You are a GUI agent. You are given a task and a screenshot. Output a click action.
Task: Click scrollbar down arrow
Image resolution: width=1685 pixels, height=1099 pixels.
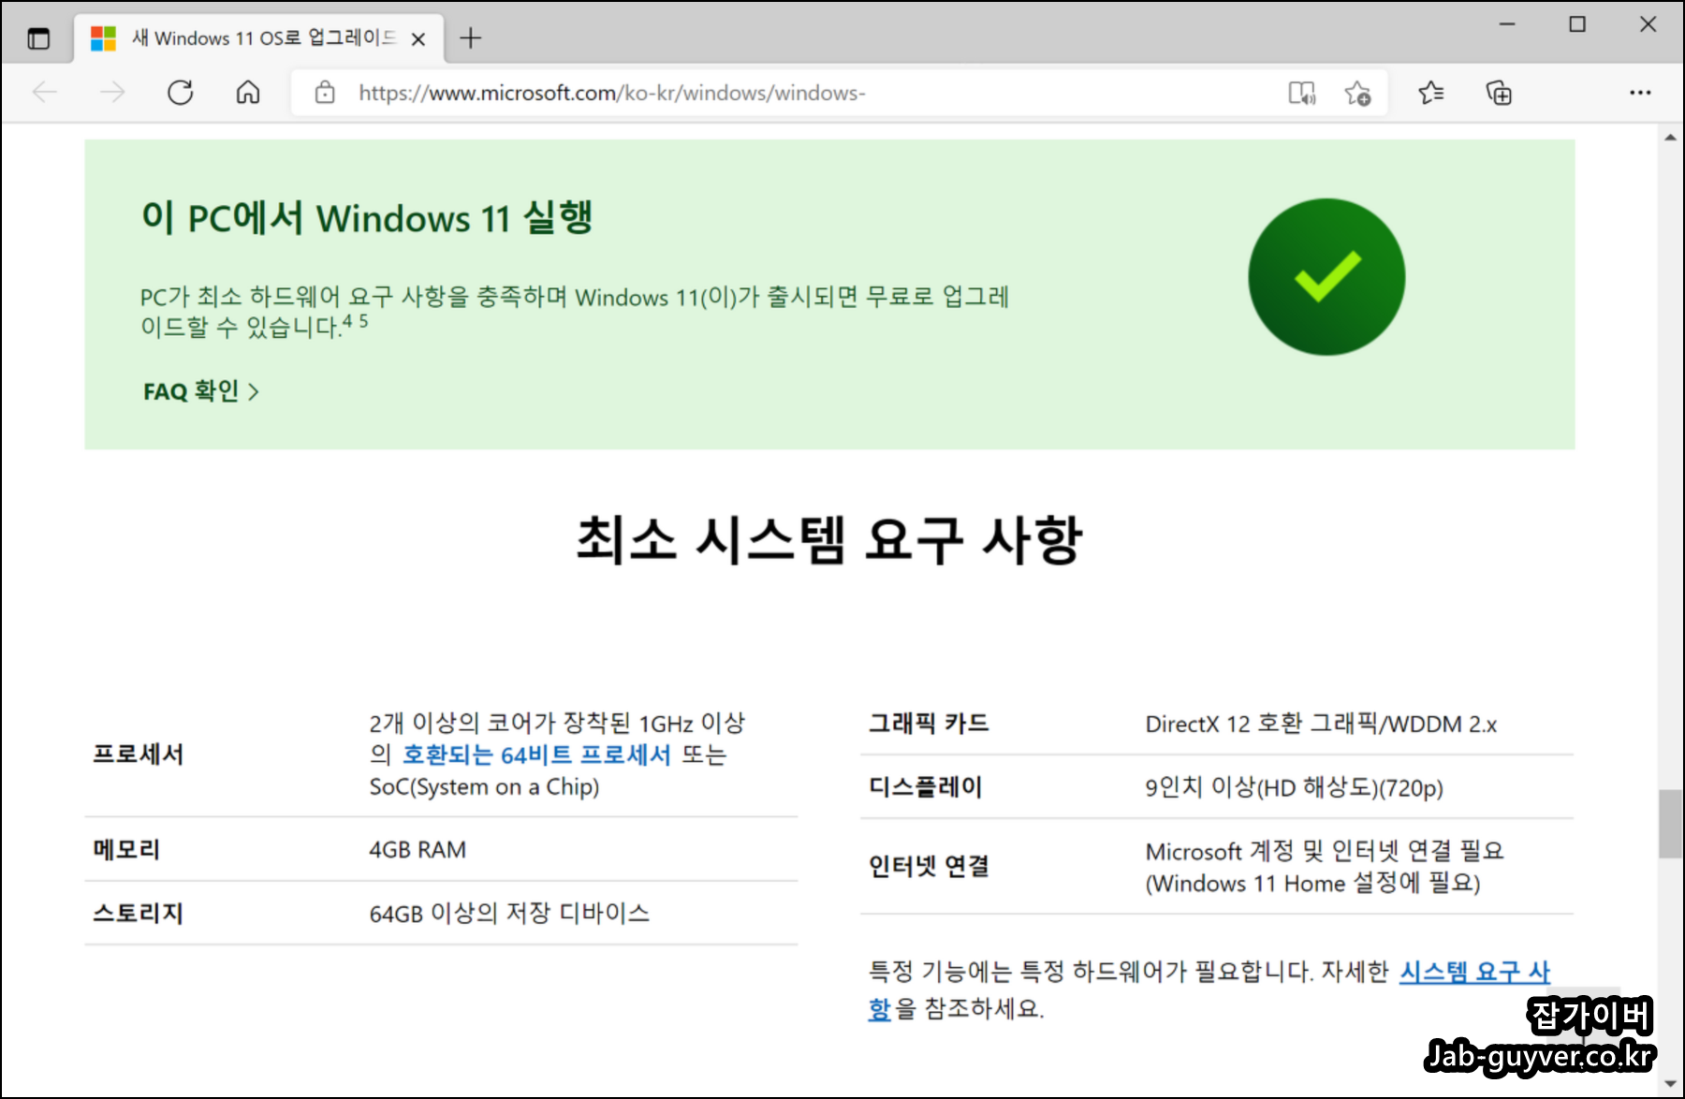click(1671, 1084)
